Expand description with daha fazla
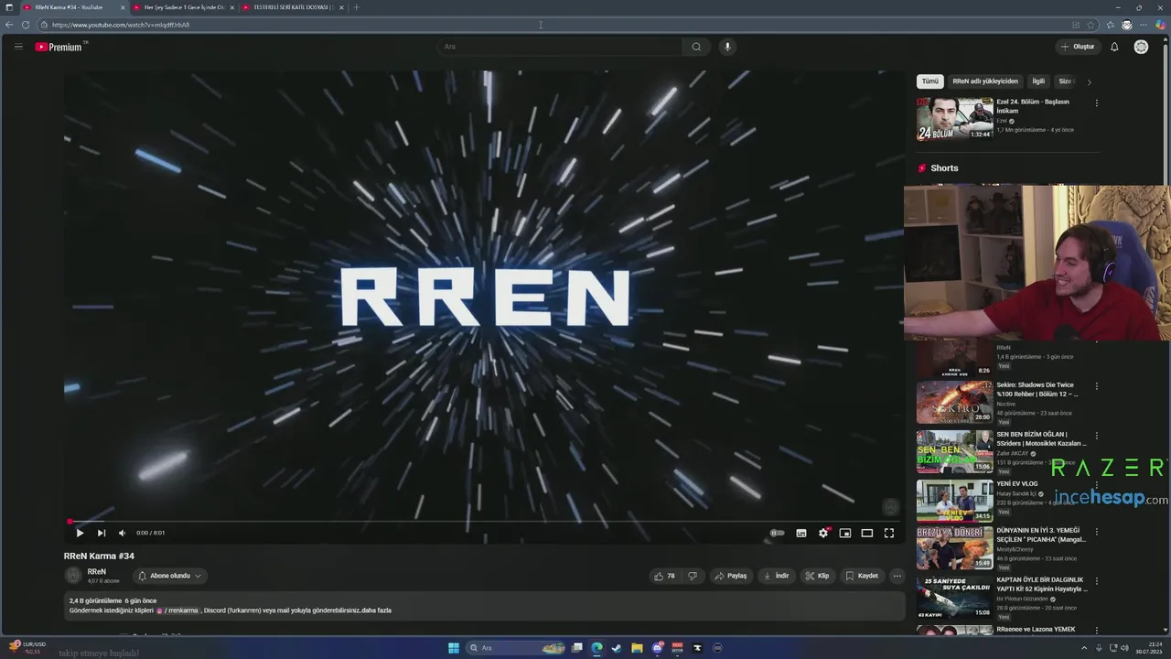The height and width of the screenshot is (659, 1171). pyautogui.click(x=375, y=610)
